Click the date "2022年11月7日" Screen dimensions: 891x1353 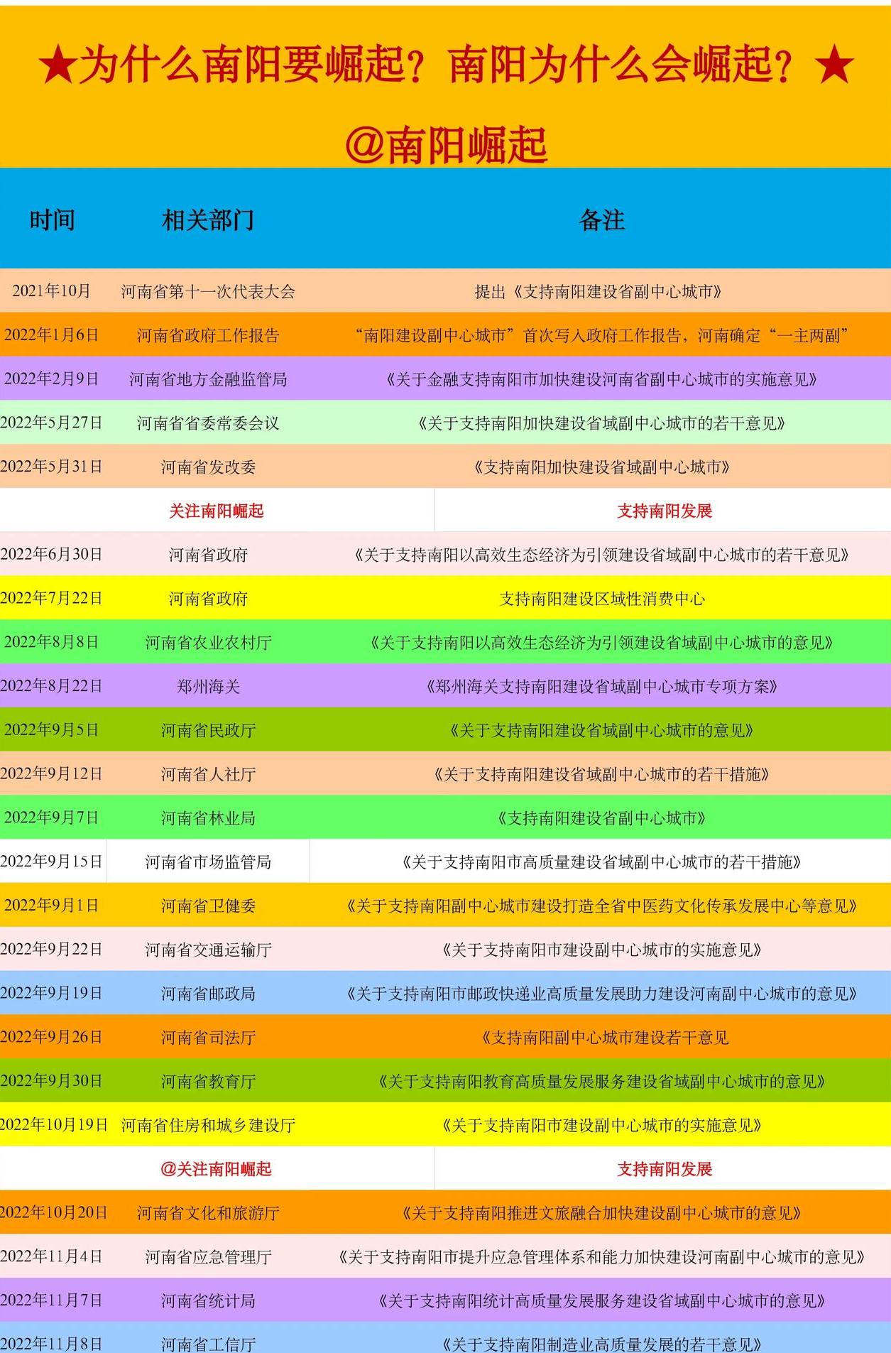pyautogui.click(x=52, y=1301)
